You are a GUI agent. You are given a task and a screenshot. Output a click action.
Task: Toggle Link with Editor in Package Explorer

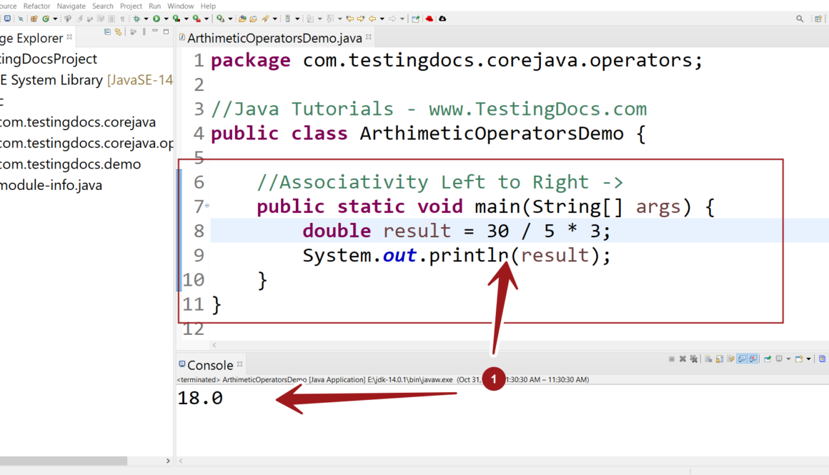(x=118, y=32)
